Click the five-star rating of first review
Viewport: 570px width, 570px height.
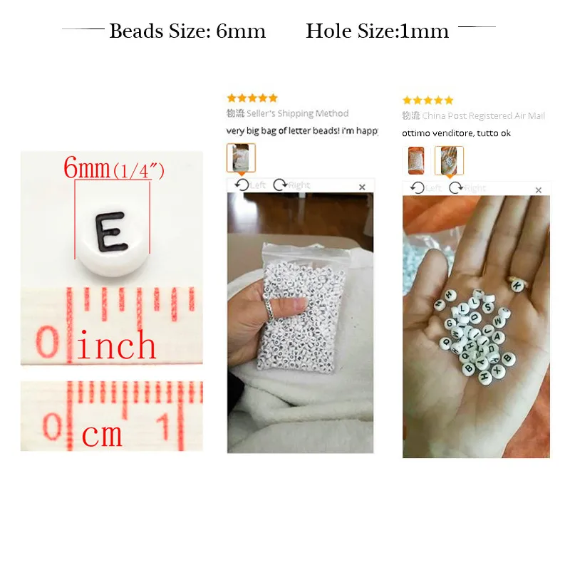[252, 98]
